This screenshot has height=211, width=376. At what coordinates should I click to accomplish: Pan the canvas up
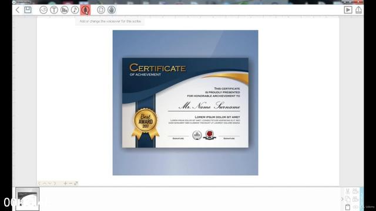tap(45, 183)
